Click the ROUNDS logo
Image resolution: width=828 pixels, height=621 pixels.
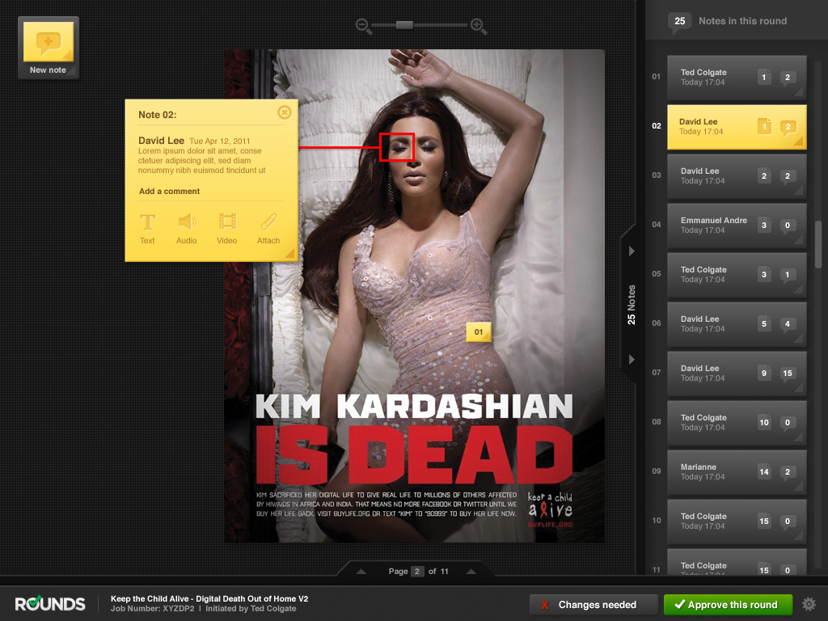click(x=50, y=604)
